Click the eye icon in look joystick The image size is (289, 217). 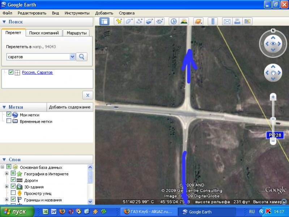(273, 44)
